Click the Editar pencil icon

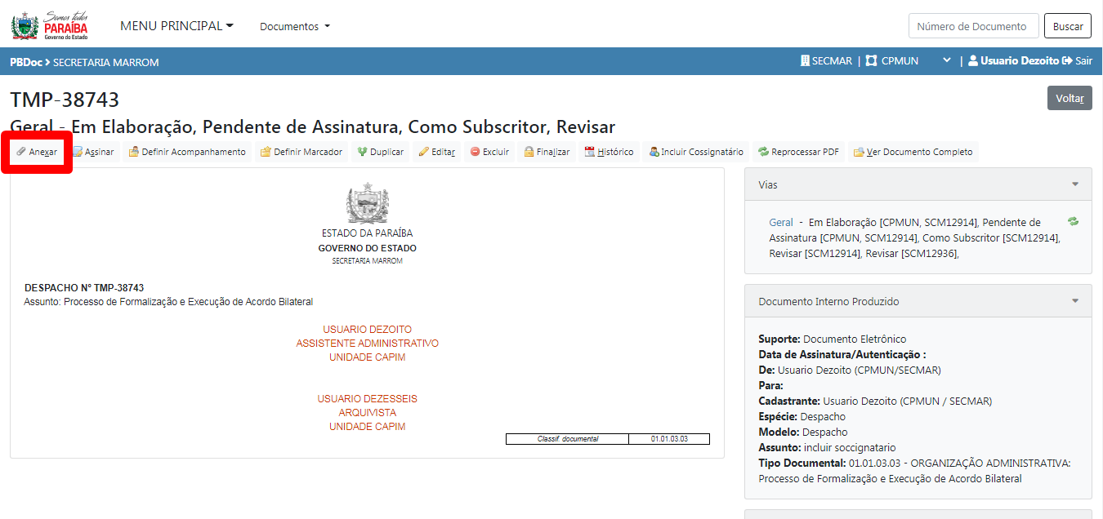[423, 152]
